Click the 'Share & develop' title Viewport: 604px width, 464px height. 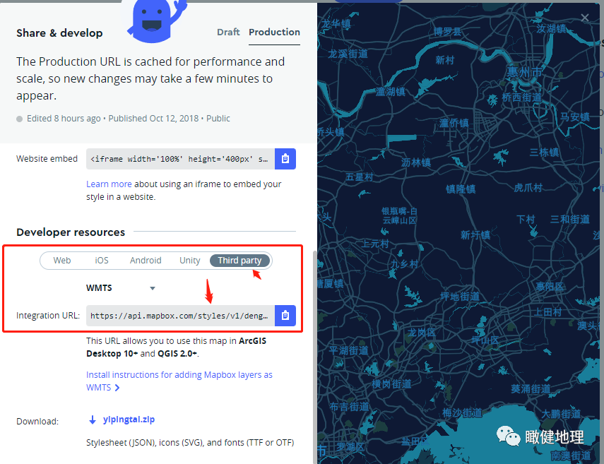coord(59,33)
